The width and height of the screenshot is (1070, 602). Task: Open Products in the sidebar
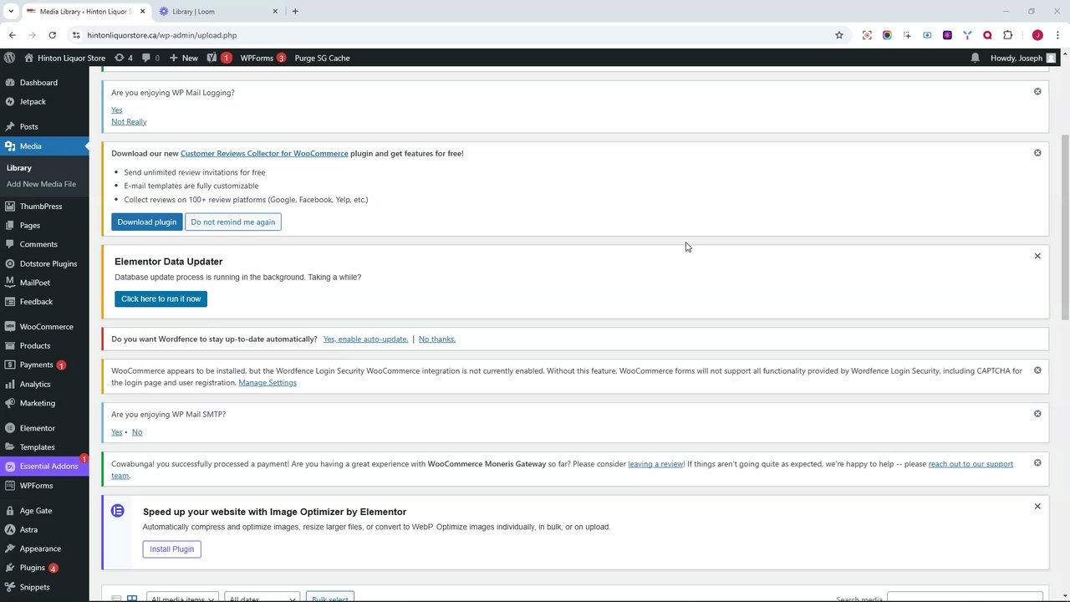point(34,345)
